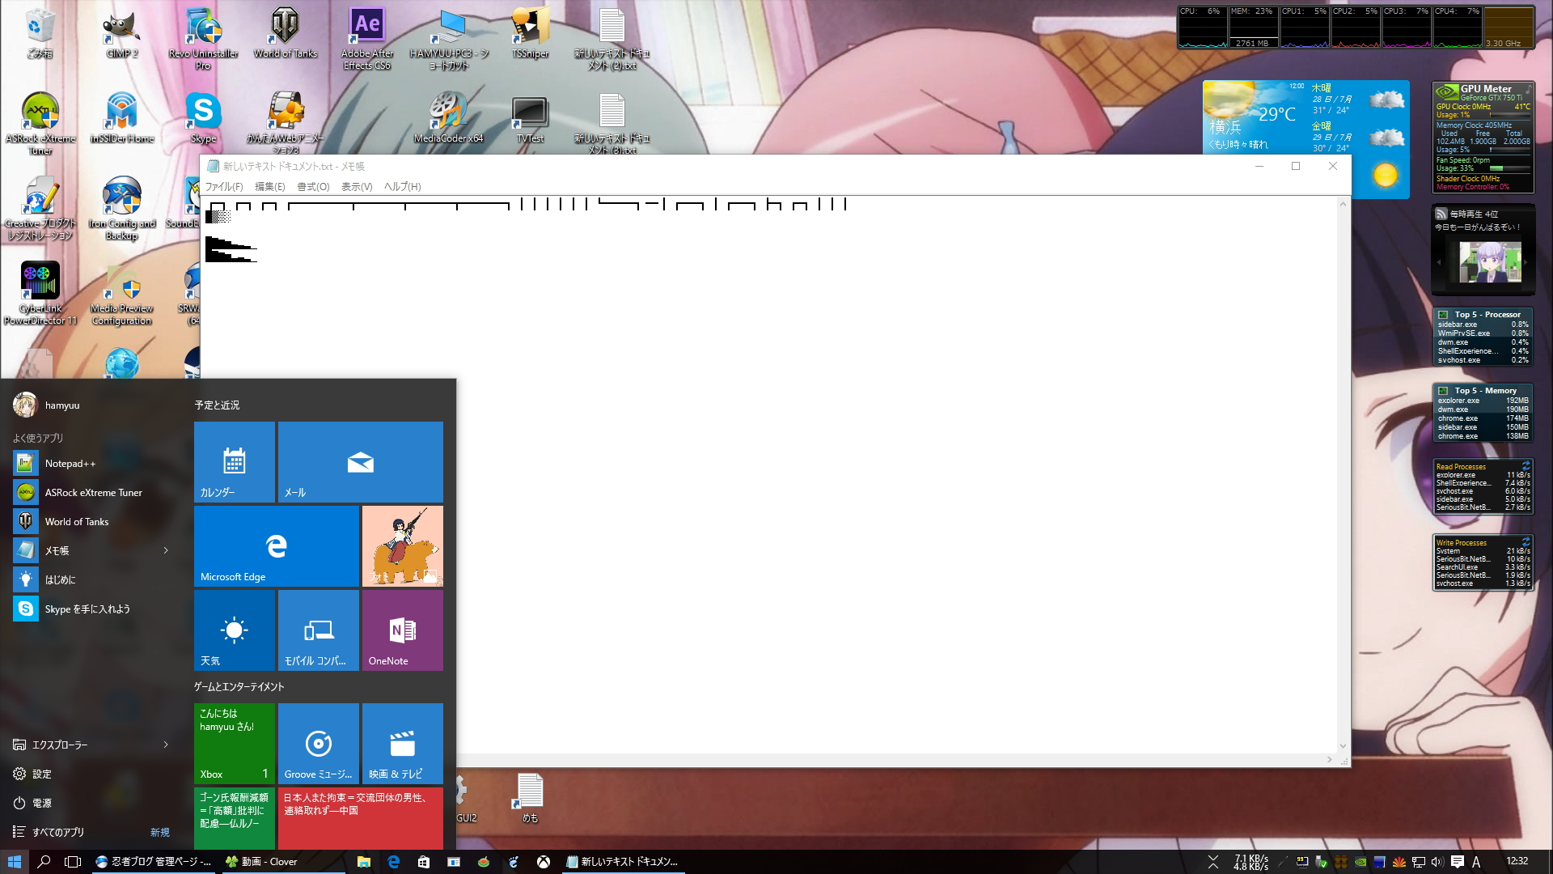
Task: Open the Xbox tile
Action: pos(234,744)
